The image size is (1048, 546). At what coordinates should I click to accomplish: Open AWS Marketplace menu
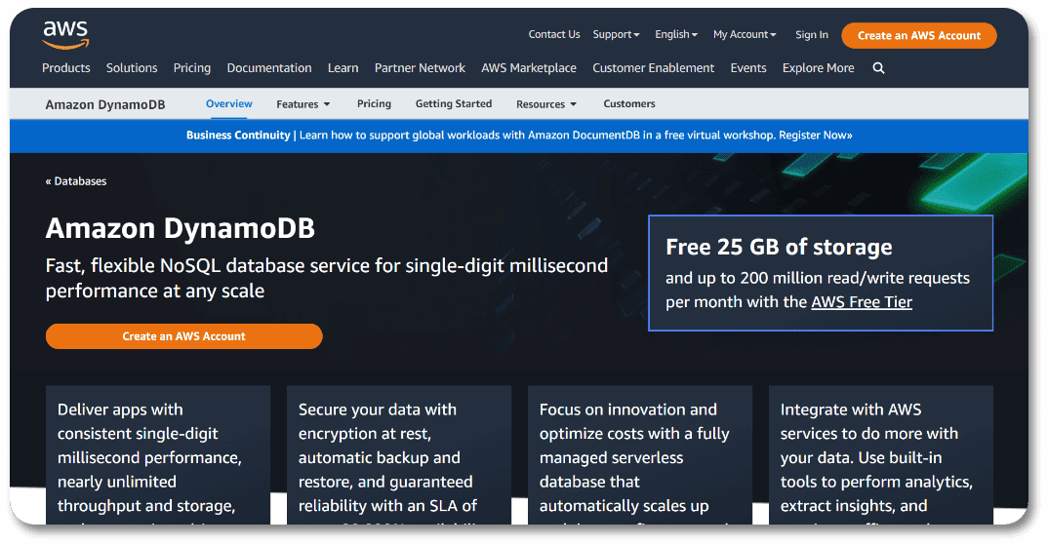tap(529, 68)
